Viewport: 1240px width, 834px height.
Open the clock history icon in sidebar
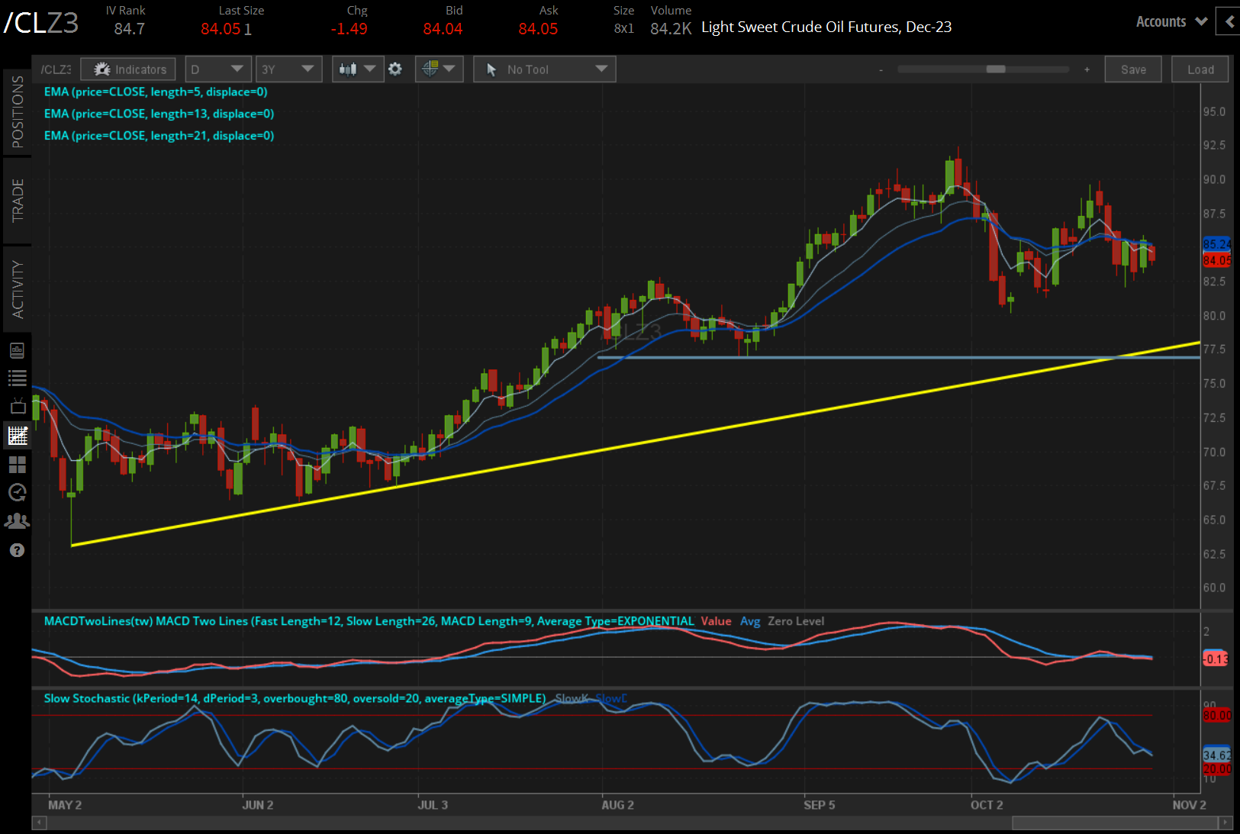pos(17,493)
